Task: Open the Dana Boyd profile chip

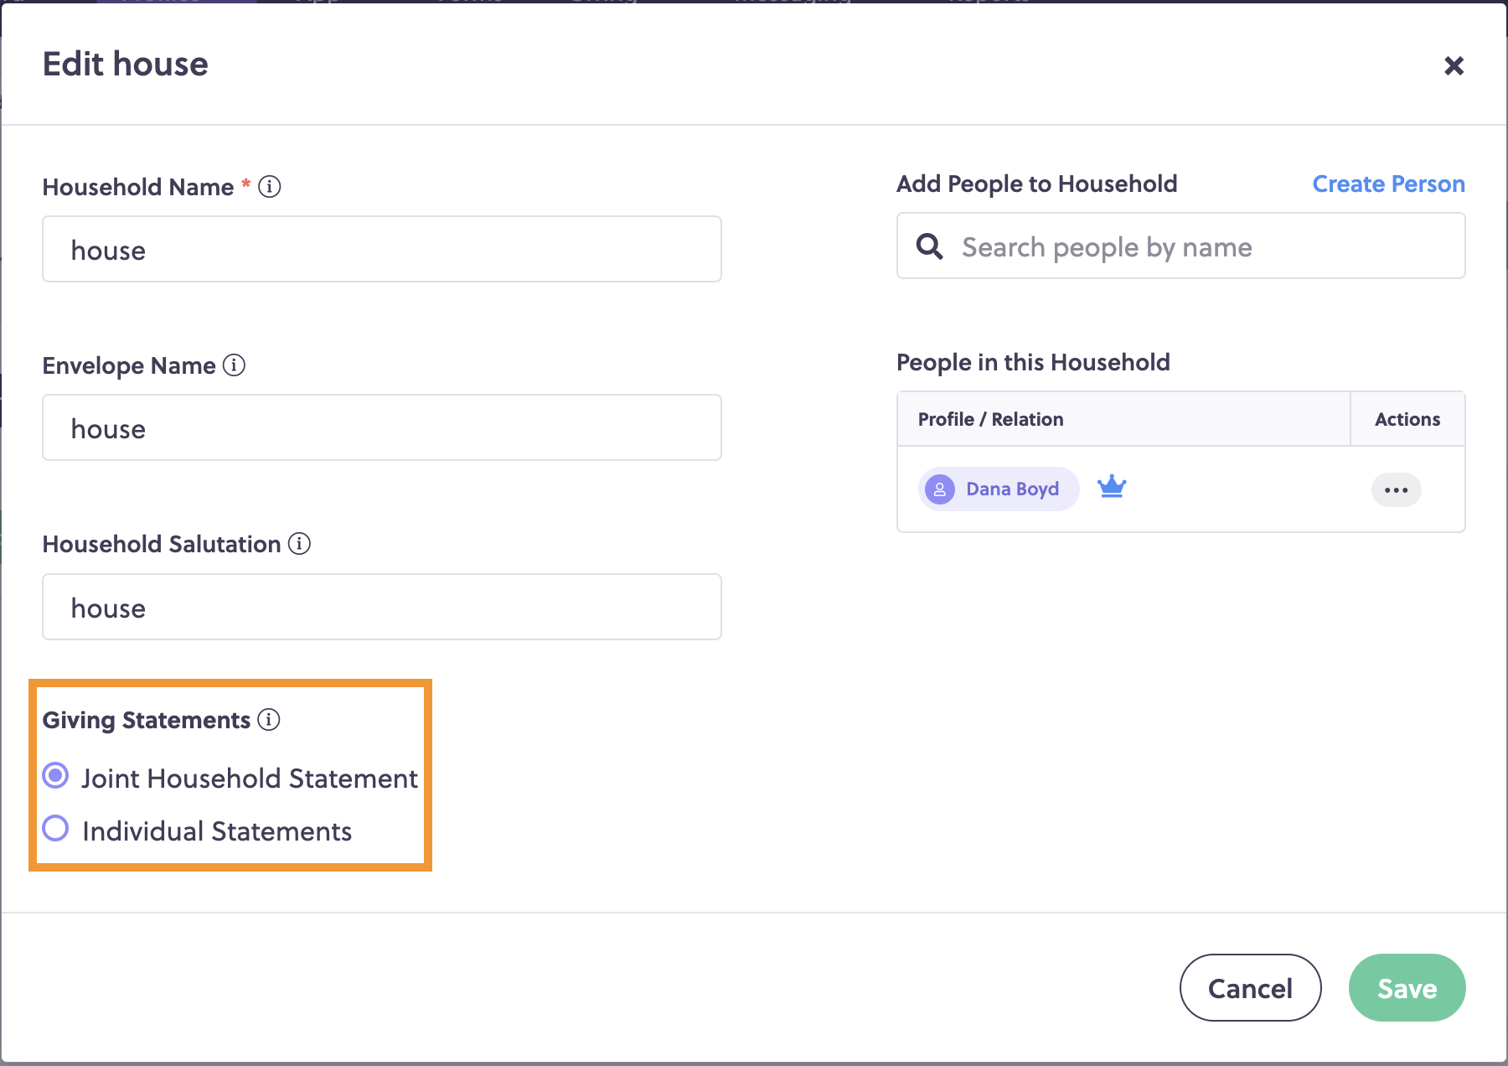Action: coord(999,489)
